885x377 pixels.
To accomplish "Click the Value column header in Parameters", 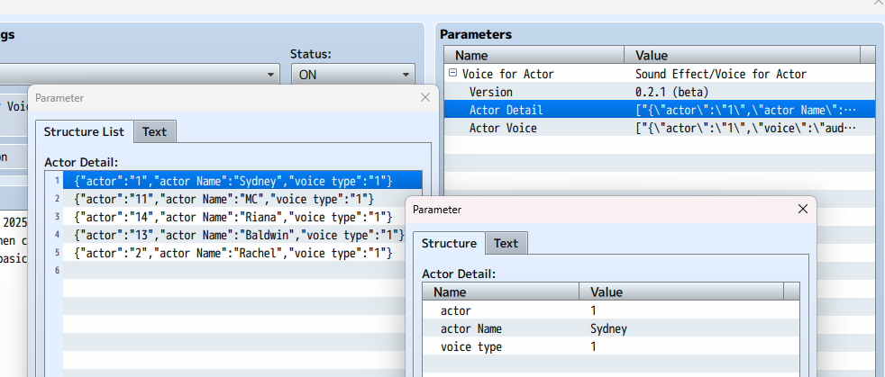I will tap(743, 55).
